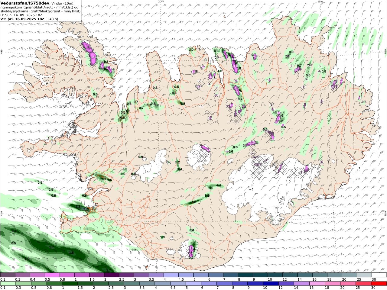The width and height of the screenshot is (387, 290).
Task: Select the dusky mauve 0.2 snow-scale swatch
Action: (8, 275)
